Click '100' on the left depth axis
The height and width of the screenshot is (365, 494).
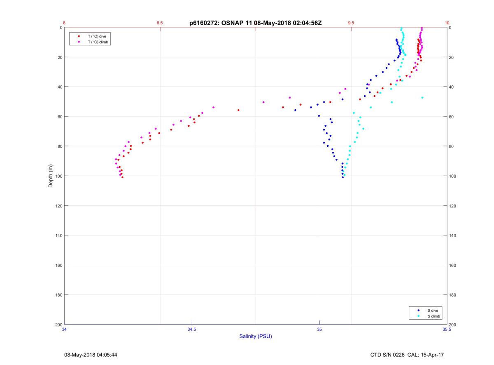click(x=58, y=176)
